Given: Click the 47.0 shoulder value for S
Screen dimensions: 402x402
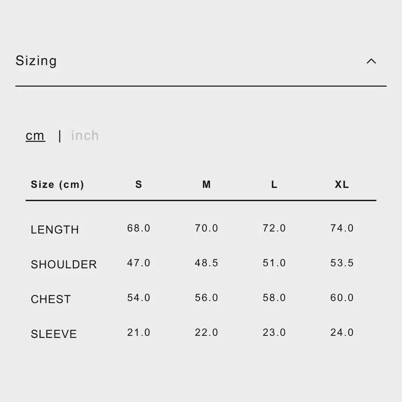Looking at the screenshot, I should (x=138, y=263).
